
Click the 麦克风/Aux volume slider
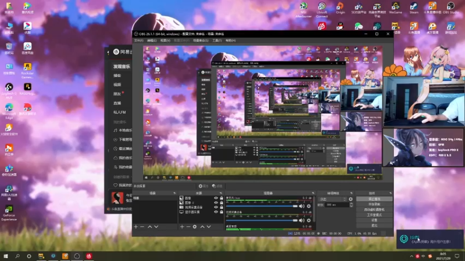pyautogui.click(x=262, y=206)
